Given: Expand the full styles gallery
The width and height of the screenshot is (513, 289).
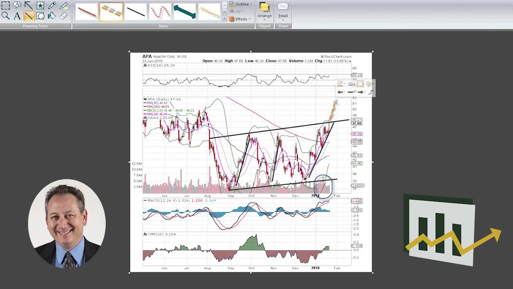Looking at the screenshot, I should (224, 18).
